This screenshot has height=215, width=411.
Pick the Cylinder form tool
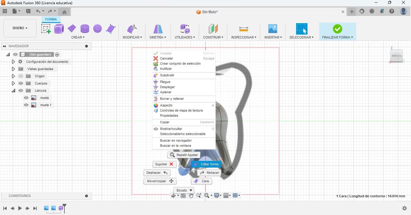[85, 29]
